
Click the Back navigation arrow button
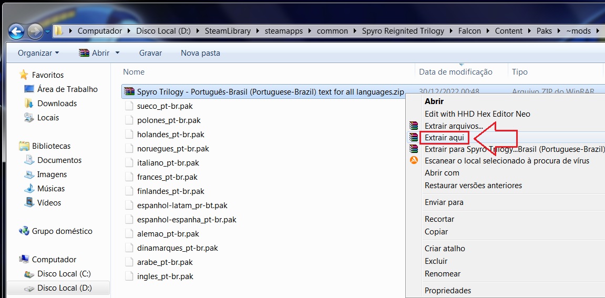tap(16, 31)
